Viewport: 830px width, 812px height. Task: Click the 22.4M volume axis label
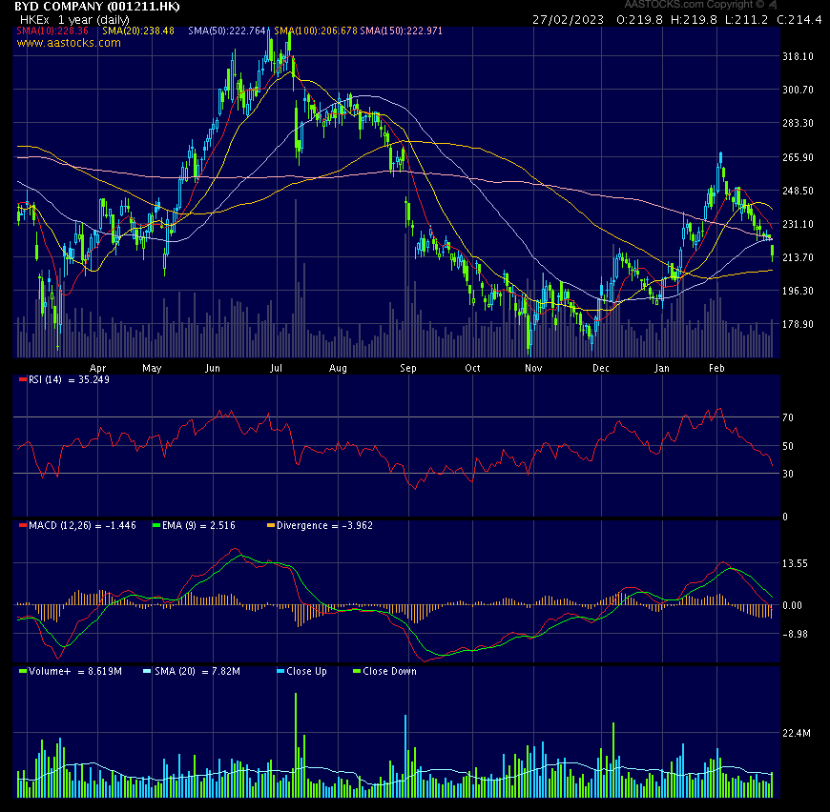click(796, 733)
